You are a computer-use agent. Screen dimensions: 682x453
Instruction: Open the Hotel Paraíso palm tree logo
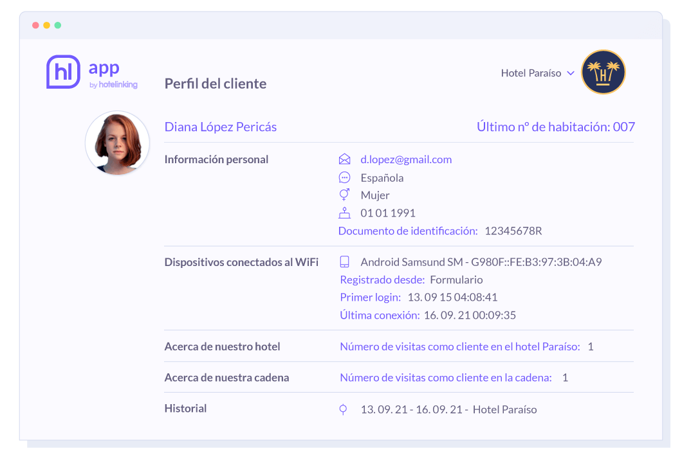604,72
